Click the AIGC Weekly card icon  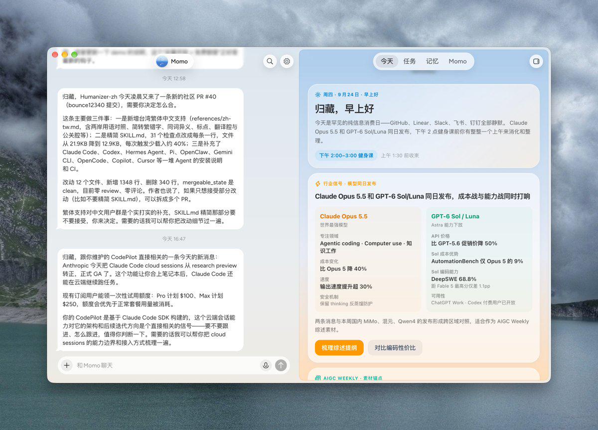318,378
